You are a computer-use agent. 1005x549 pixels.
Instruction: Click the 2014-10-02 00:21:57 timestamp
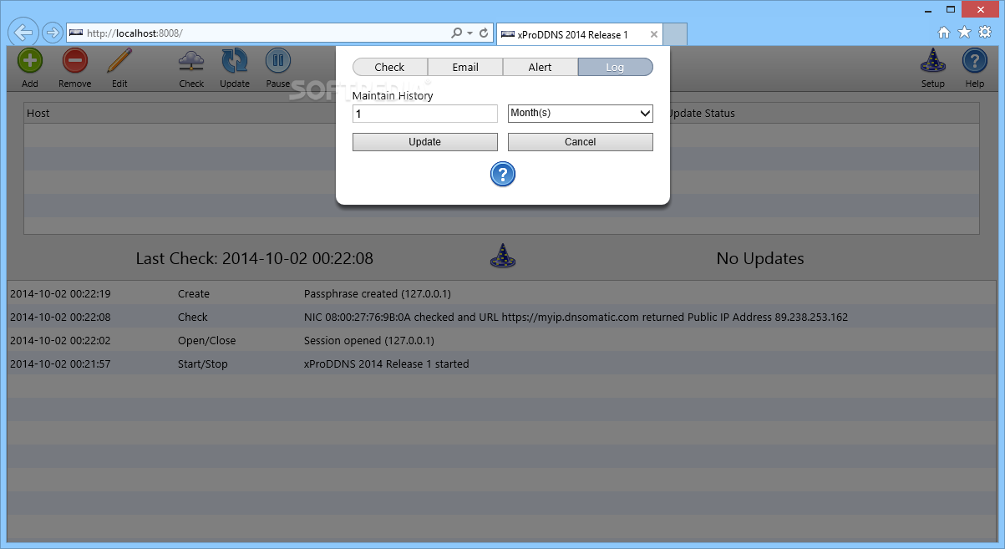click(60, 363)
